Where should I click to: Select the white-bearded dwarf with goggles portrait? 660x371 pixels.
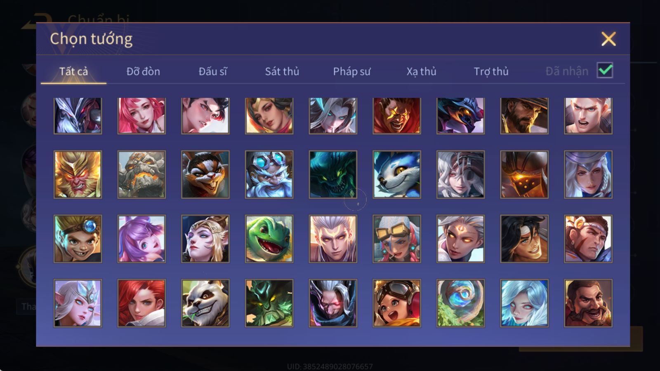tap(269, 174)
